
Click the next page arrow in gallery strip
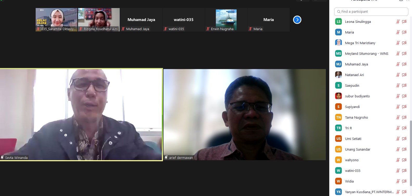[x=297, y=20]
